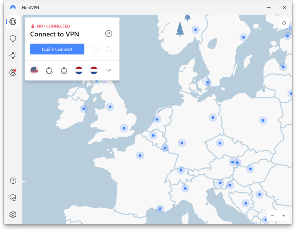Select the Poland server pin on the map

click(263, 120)
